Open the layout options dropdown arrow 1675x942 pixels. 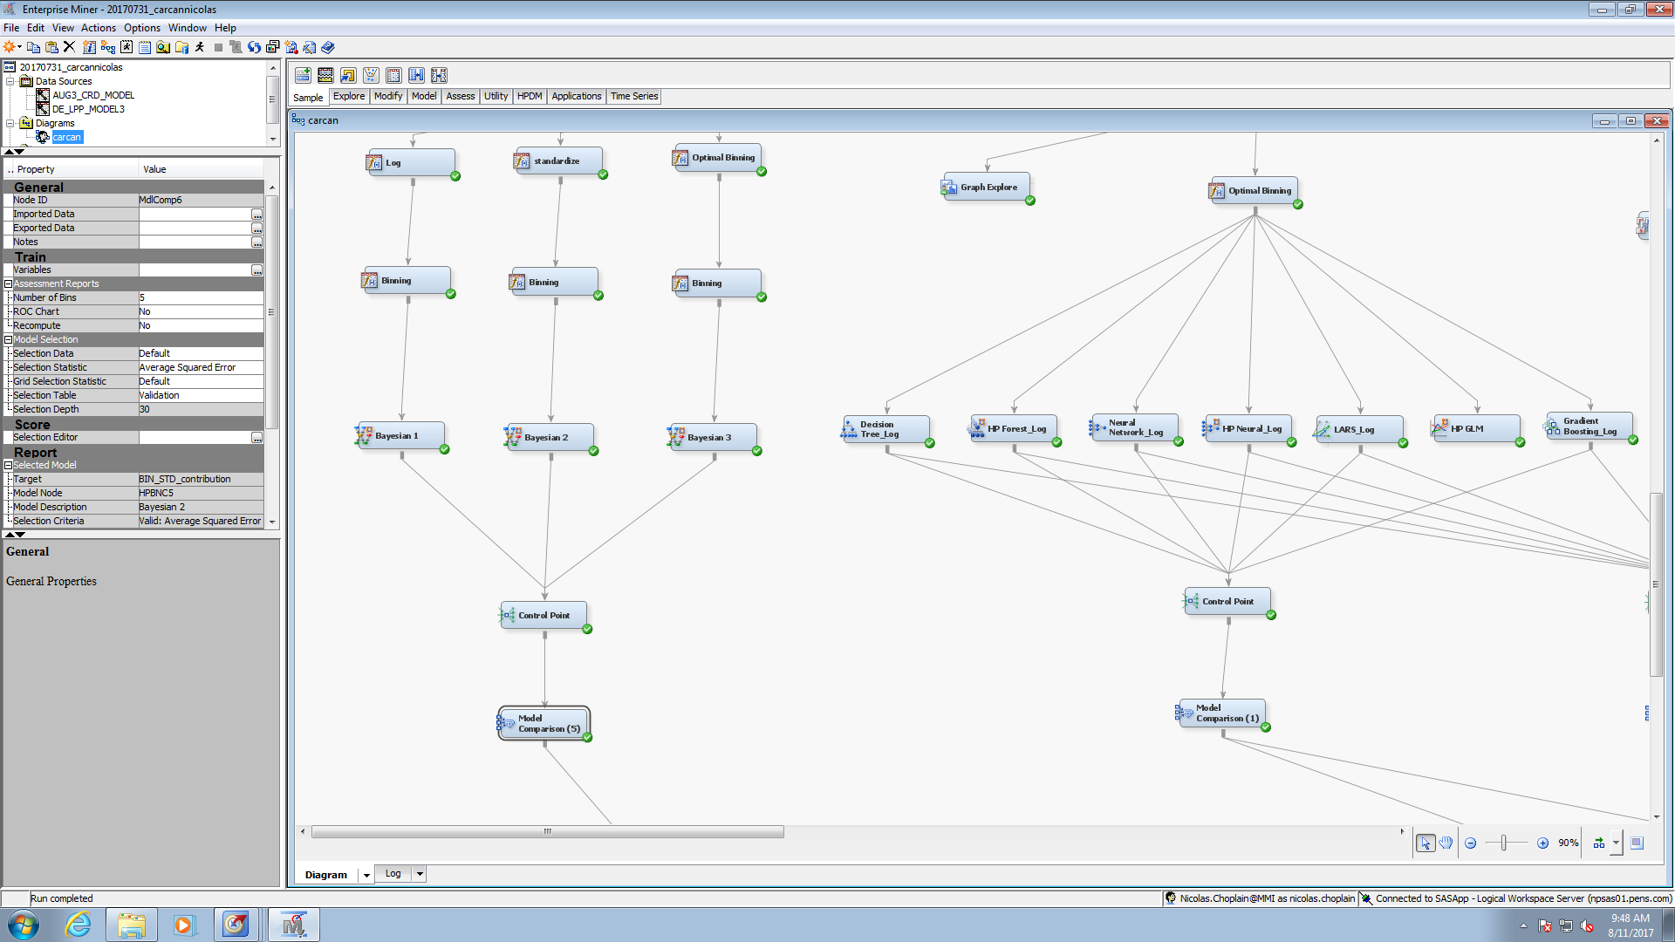click(x=1616, y=843)
